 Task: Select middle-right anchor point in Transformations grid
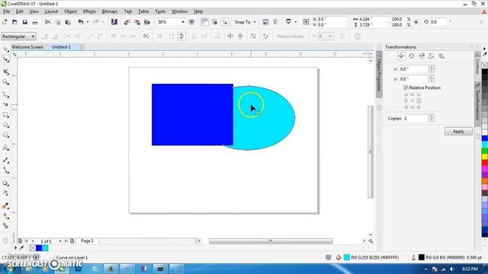(x=419, y=100)
